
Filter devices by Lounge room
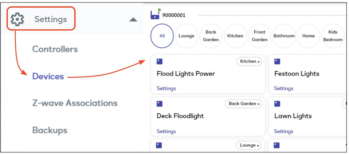[x=186, y=36]
